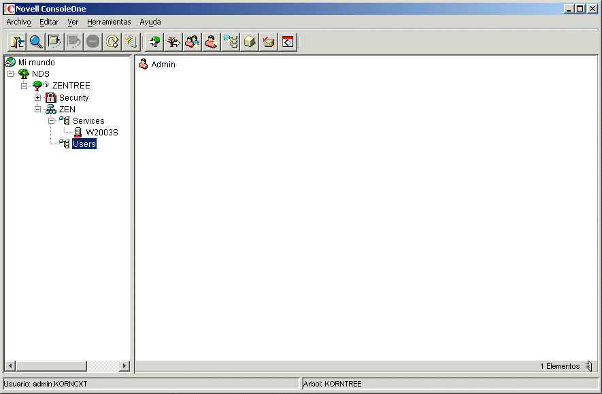Click the tree pane scrollbar left arrow
Viewport: 602px width, 394px height.
pos(10,365)
